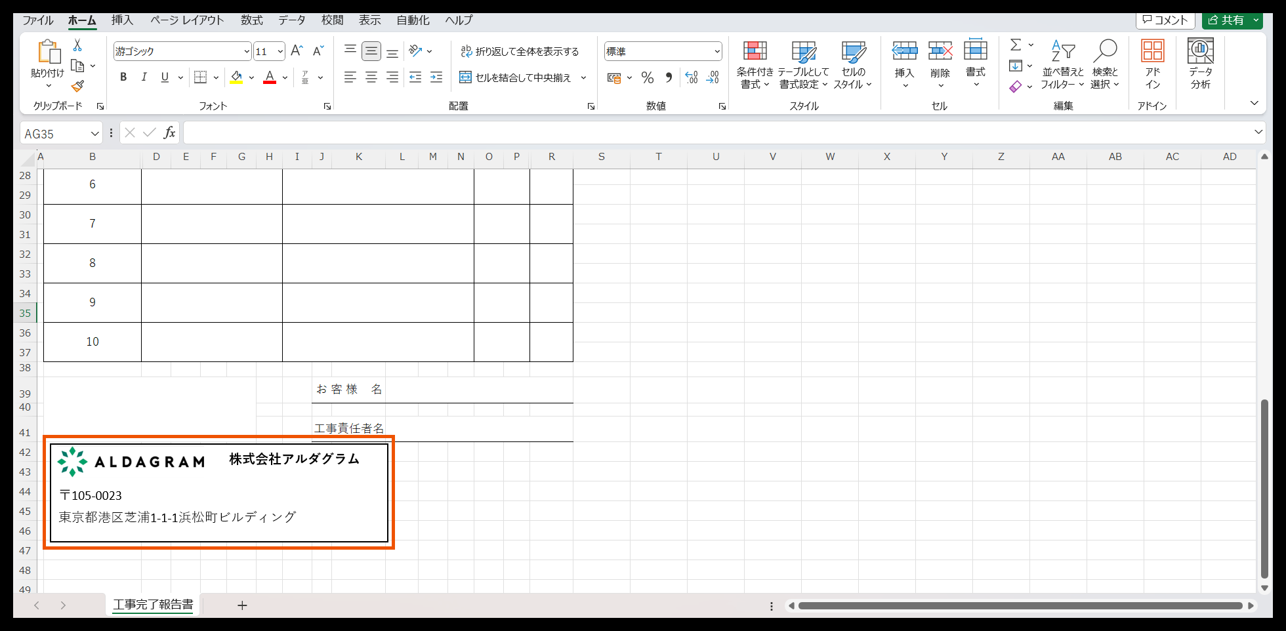This screenshot has height=631, width=1286.
Task: Click the テーブルとして書式設定 icon
Action: click(804, 64)
